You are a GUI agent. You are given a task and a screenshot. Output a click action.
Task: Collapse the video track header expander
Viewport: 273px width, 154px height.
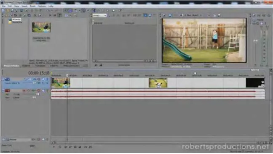tap(3, 80)
